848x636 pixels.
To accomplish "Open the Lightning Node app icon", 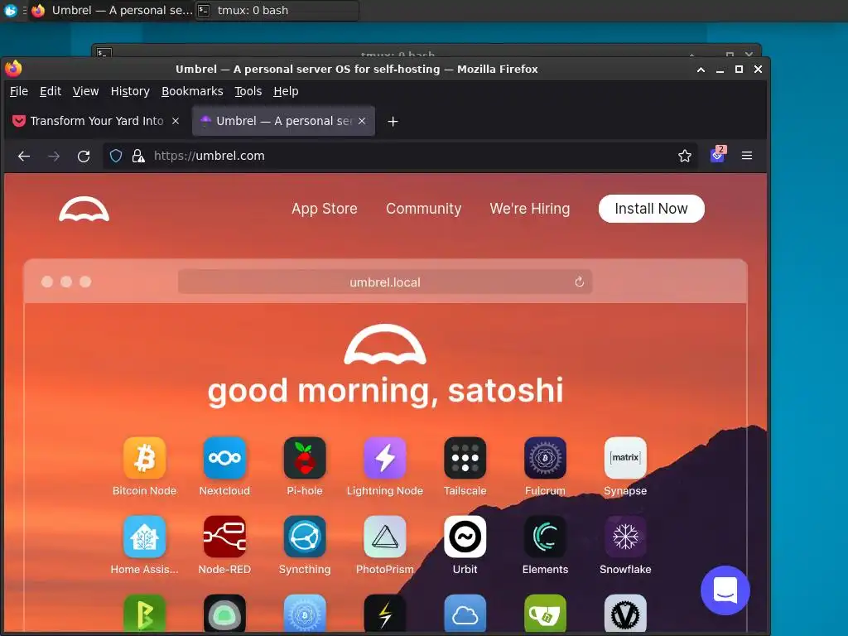I will pyautogui.click(x=384, y=457).
